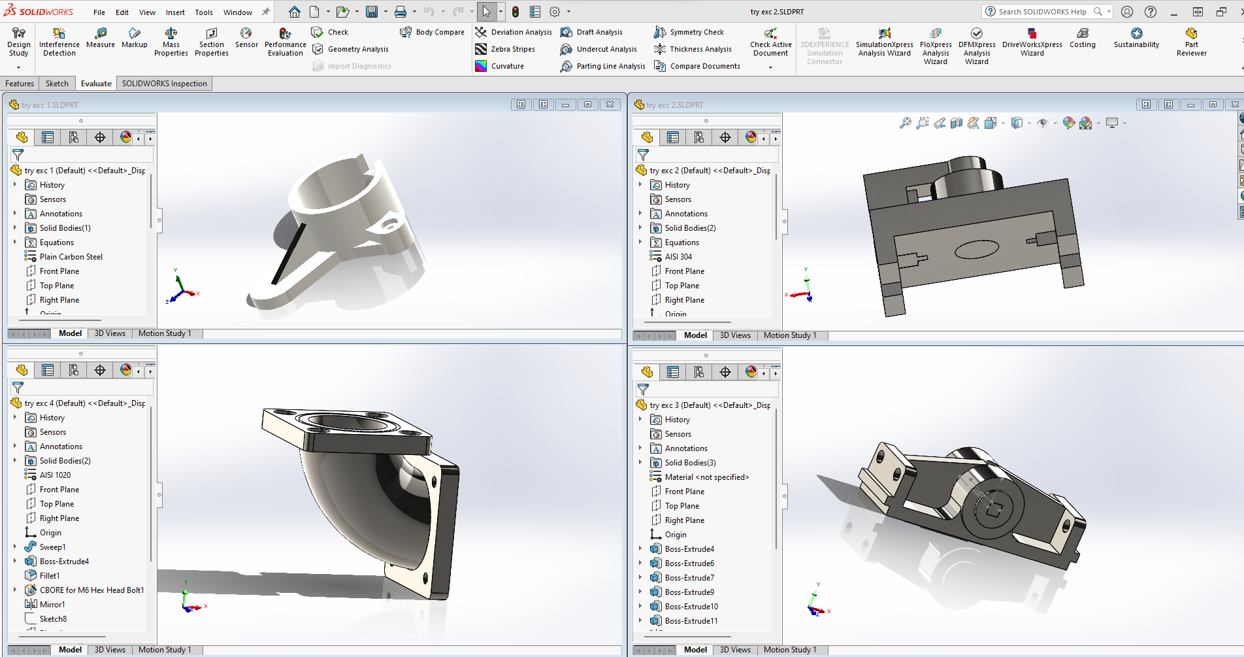Click filter field in try exc 4 tree
Viewport: 1244px width, 657px height.
pos(81,388)
